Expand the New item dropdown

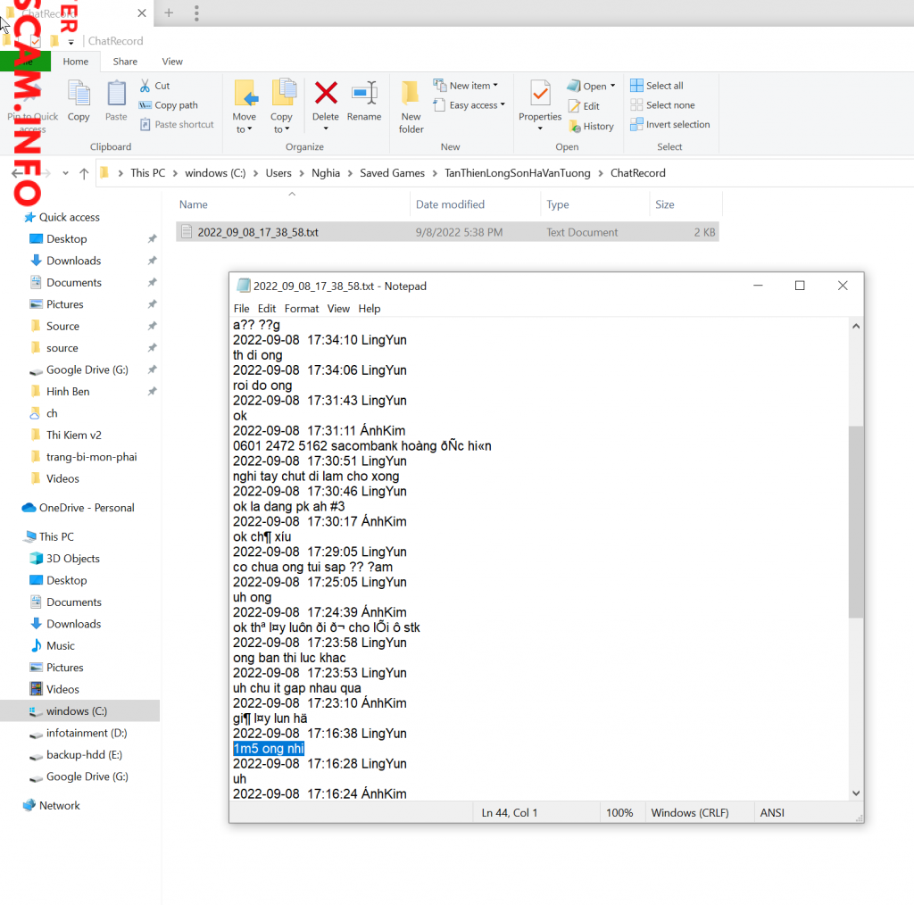(467, 86)
